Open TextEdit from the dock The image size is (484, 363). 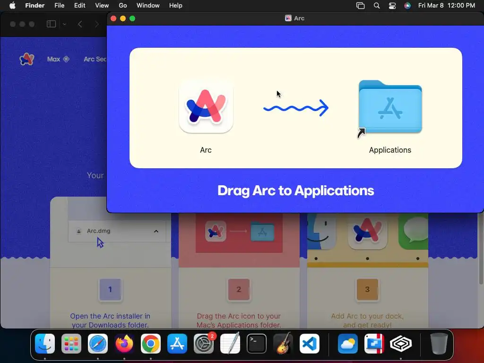[230, 344]
